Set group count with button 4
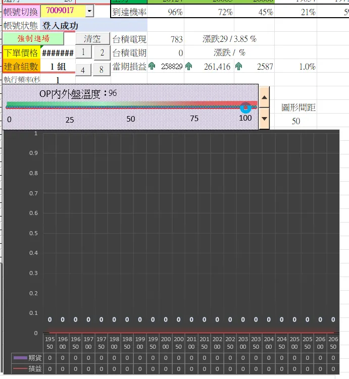Viewport: 349px width, 379px height. point(83,70)
